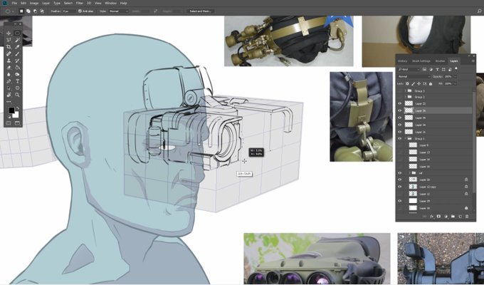484x285 pixels.
Task: Select the Marquee selection tool
Action: point(17,33)
